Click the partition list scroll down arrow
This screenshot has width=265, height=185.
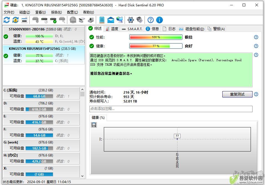point(82,176)
